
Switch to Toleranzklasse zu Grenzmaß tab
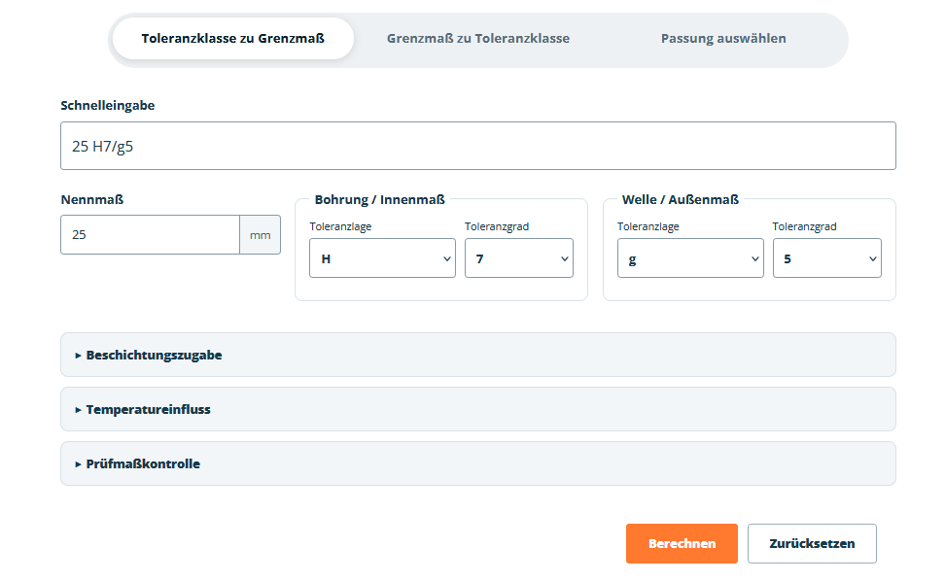pyautogui.click(x=232, y=39)
